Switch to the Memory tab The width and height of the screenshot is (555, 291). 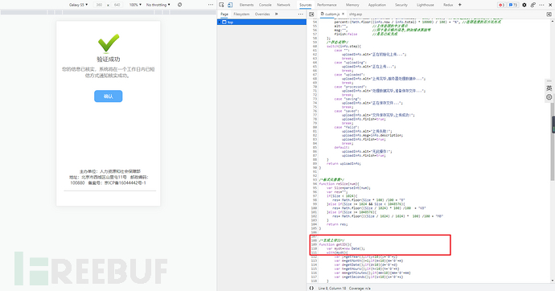coord(352,5)
